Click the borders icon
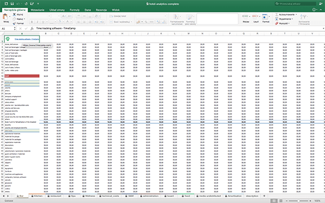The width and height of the screenshot is (325, 203). (x=51, y=22)
